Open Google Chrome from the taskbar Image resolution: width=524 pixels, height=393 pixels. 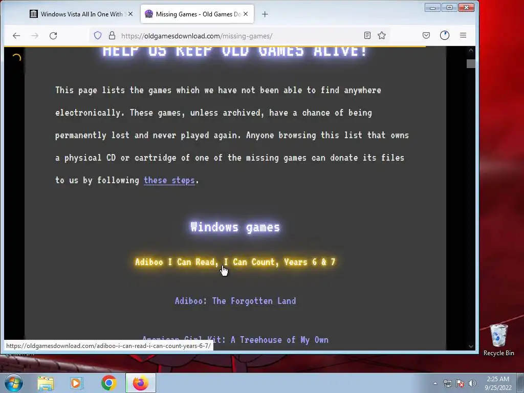(108, 383)
